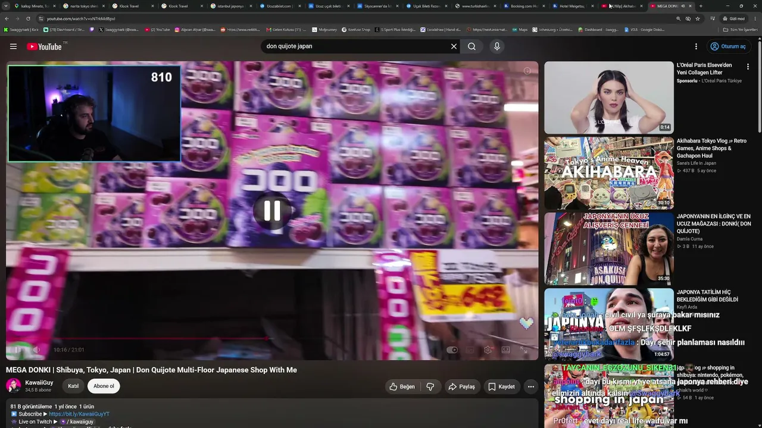
Task: Open the player settings gear
Action: coord(488,350)
